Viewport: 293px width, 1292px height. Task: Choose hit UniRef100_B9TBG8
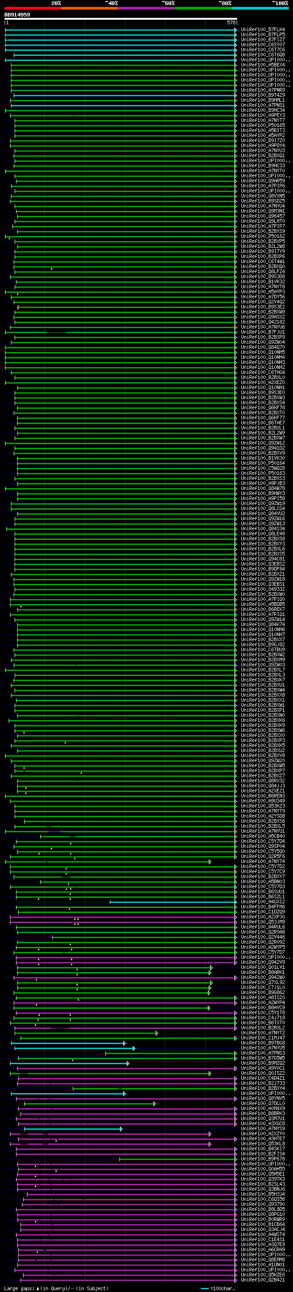[263, 1043]
